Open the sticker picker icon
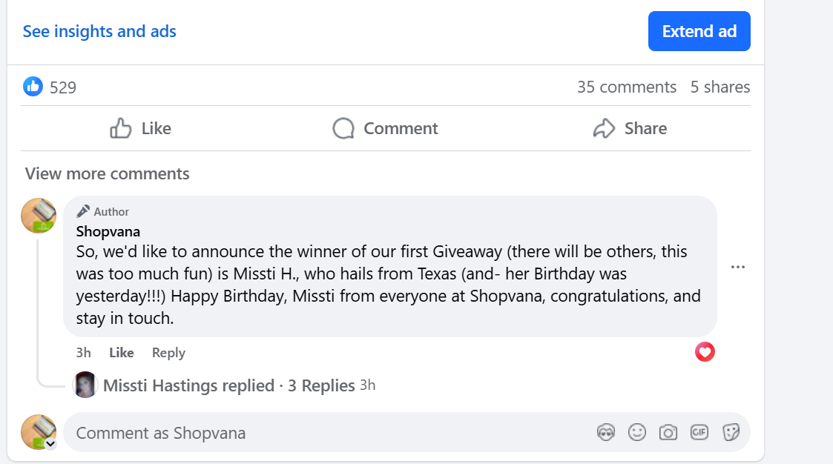Viewport: 833px width, 464px height. (731, 432)
